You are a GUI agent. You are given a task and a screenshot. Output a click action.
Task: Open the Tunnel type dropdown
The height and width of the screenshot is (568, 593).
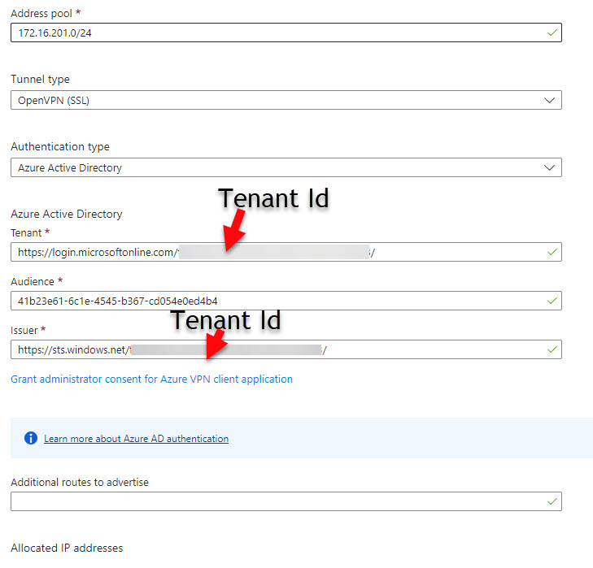click(x=286, y=100)
